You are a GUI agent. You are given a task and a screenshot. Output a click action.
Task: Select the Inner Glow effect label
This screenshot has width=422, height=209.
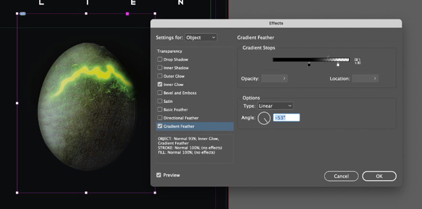pos(174,84)
